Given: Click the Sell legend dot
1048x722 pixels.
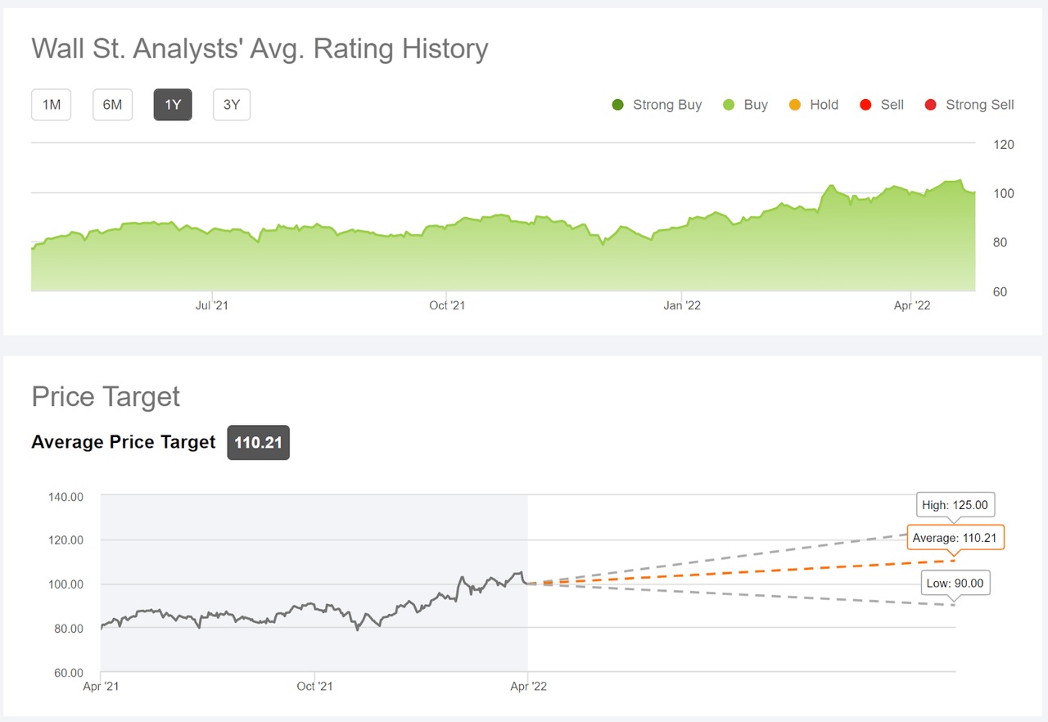Looking at the screenshot, I should click(865, 105).
